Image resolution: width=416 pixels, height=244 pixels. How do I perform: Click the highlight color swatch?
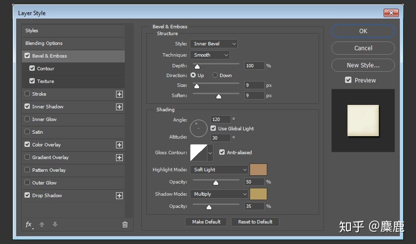click(x=258, y=170)
